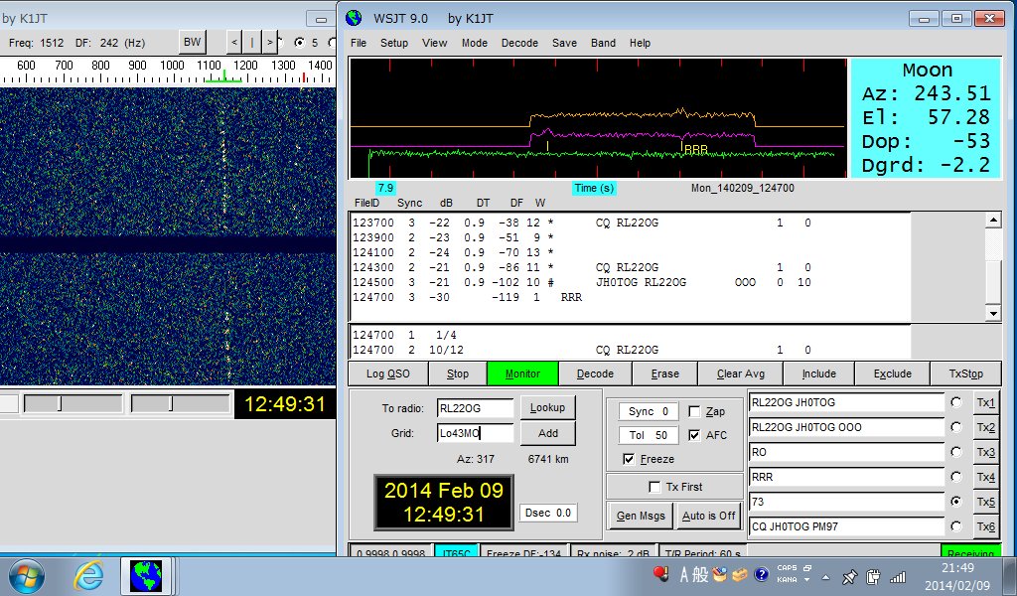Viewport: 1017px width, 596px height.
Task: Click the Auto is Off button
Action: (x=708, y=516)
